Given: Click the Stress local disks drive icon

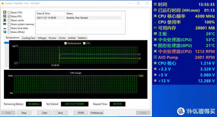Looking at the screenshot, I should (5, 28).
